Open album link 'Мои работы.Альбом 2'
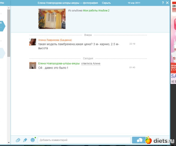This screenshot has width=176, height=146. pos(96,11)
